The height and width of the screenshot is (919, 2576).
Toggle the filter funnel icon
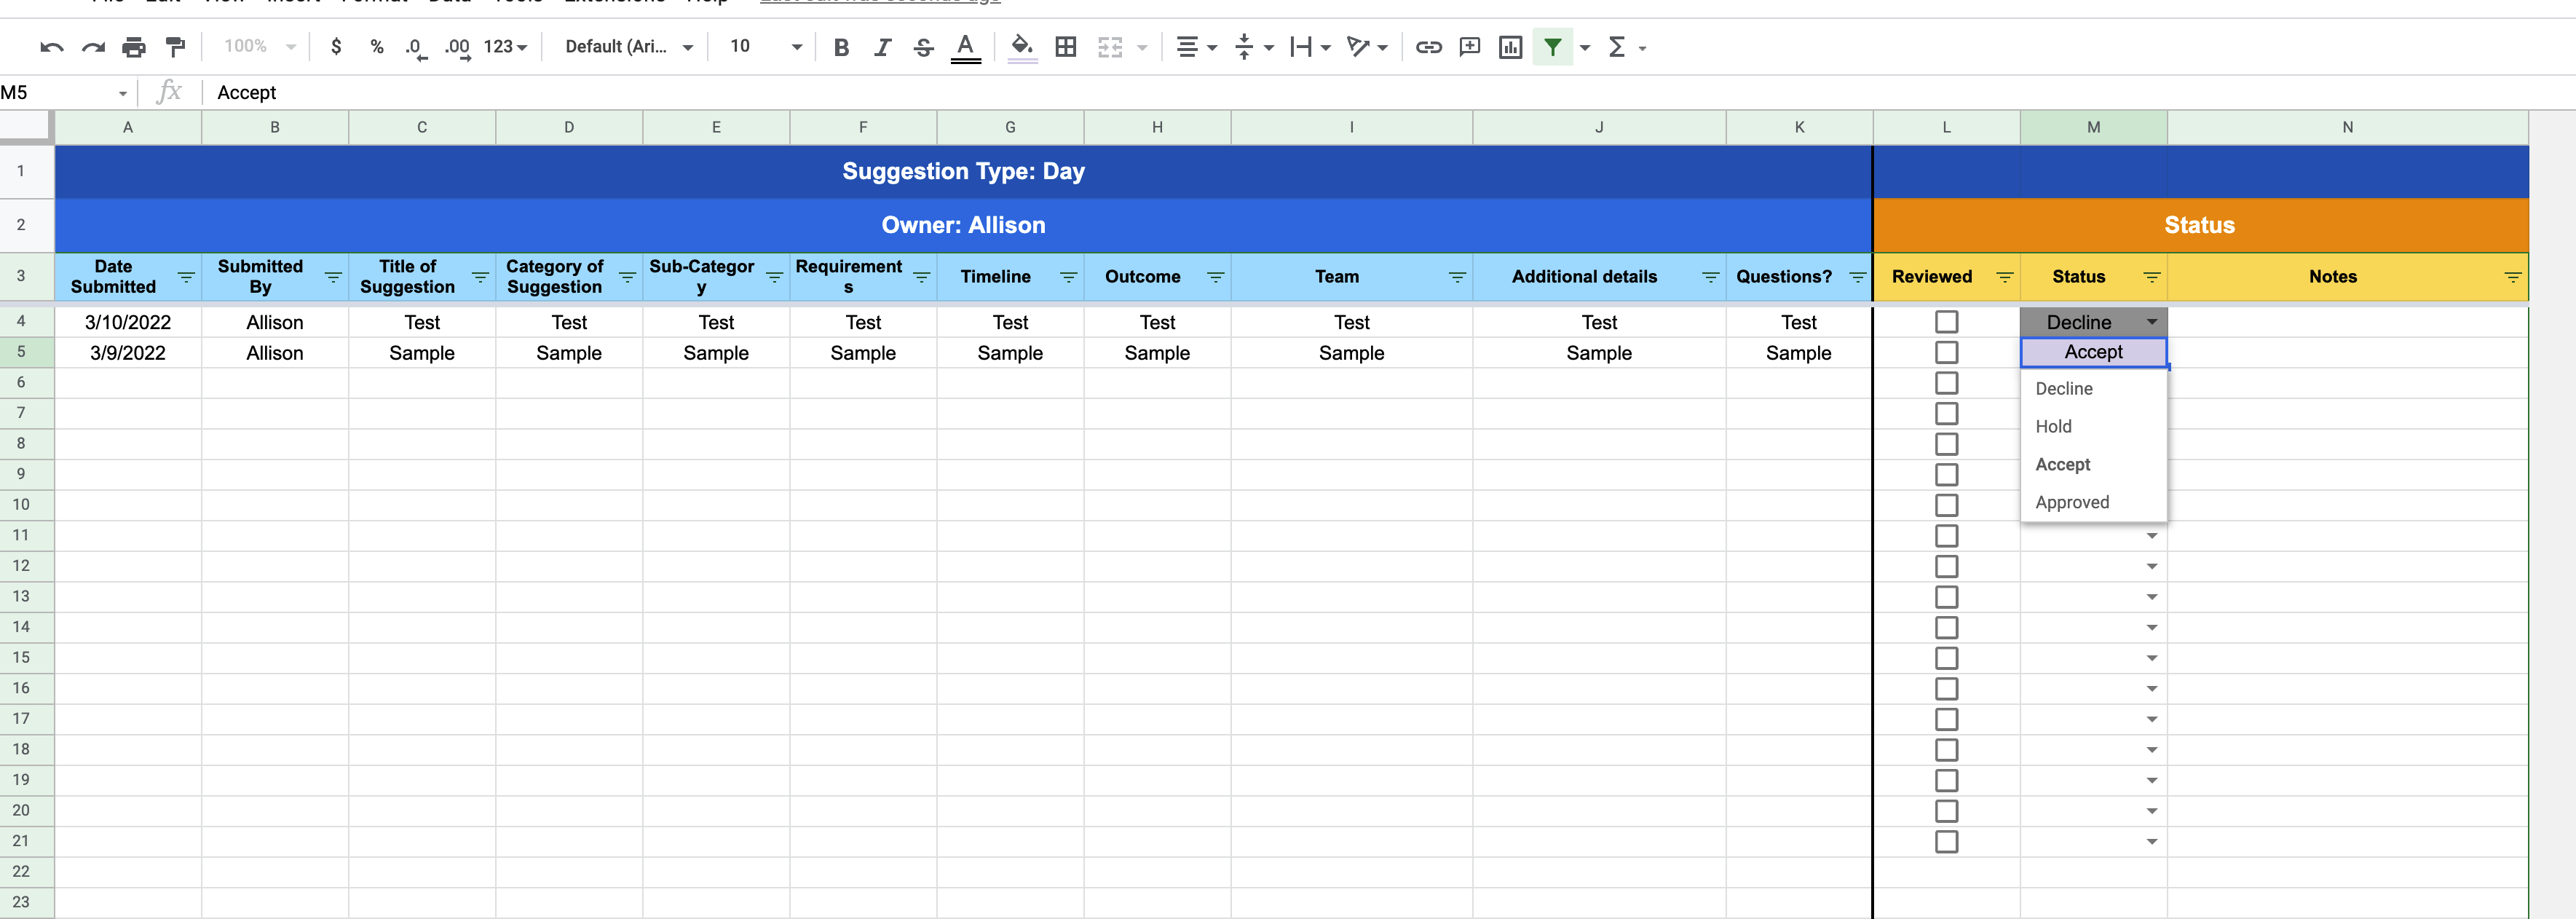point(1552,47)
